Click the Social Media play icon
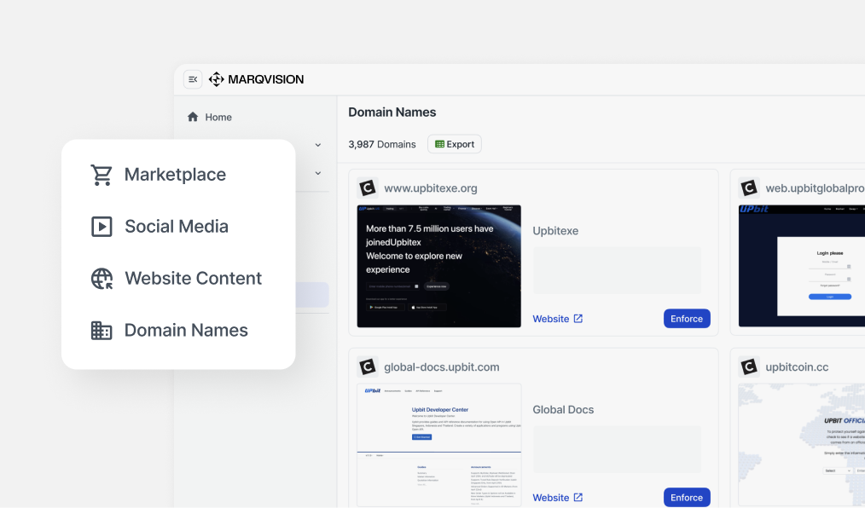The height and width of the screenshot is (508, 865). 102,226
